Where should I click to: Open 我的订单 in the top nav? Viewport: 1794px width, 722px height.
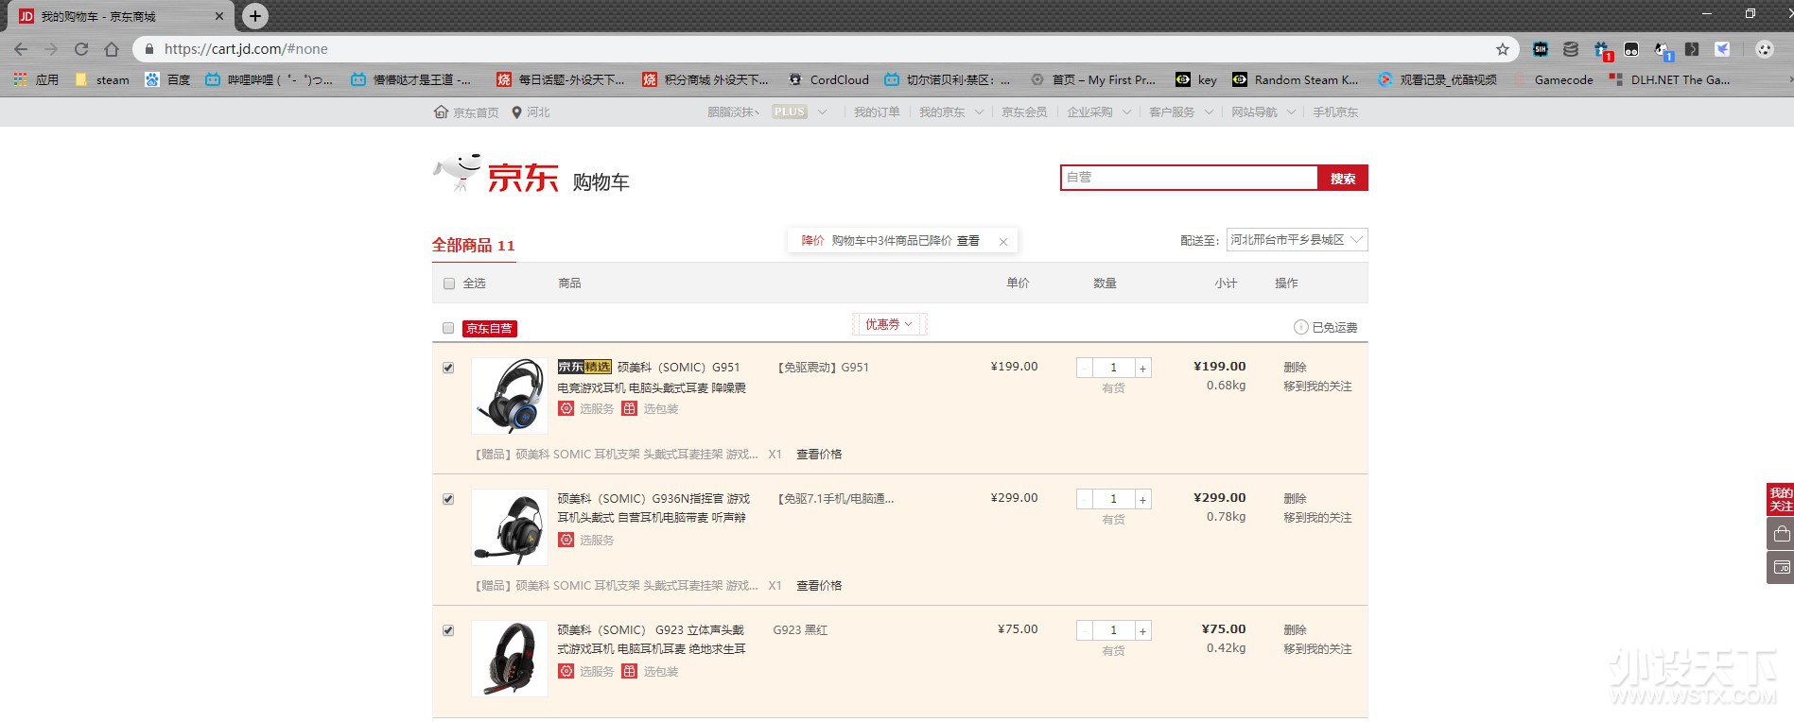tap(877, 112)
